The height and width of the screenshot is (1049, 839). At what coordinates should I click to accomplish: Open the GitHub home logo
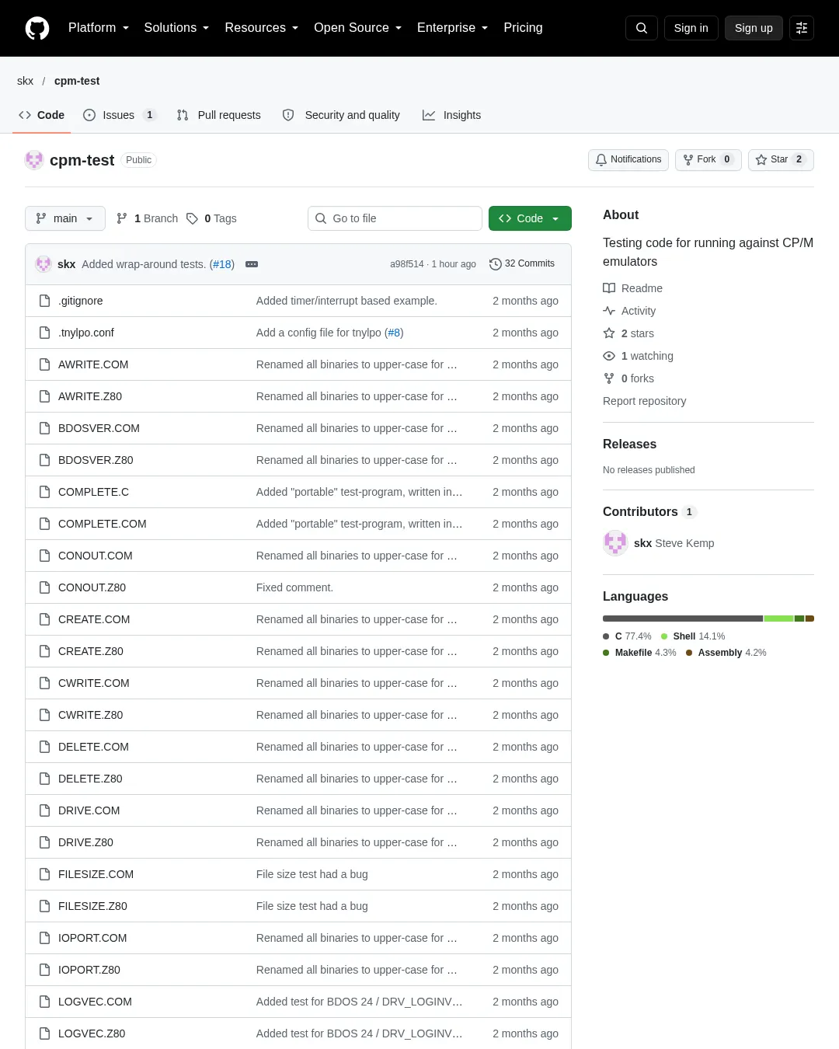pos(37,28)
